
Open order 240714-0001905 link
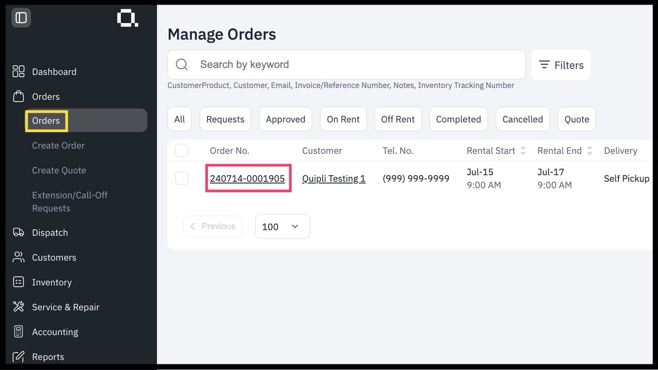[247, 178]
